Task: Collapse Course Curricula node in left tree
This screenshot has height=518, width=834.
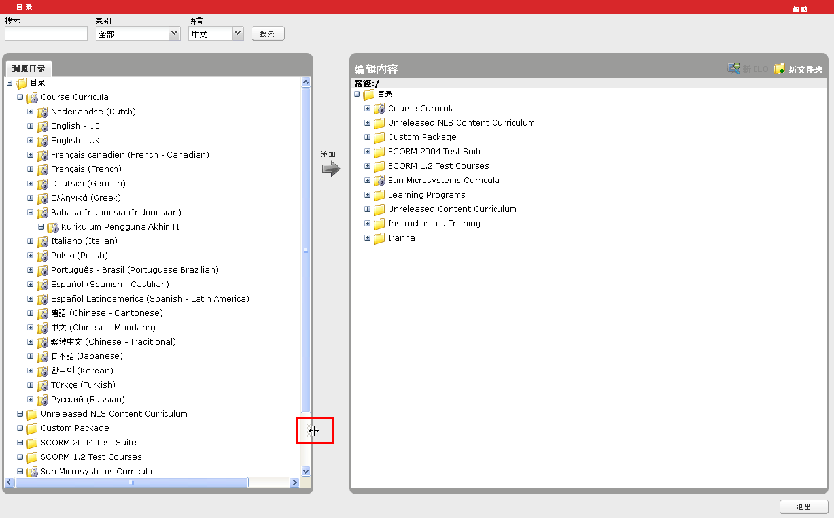Action: click(20, 97)
